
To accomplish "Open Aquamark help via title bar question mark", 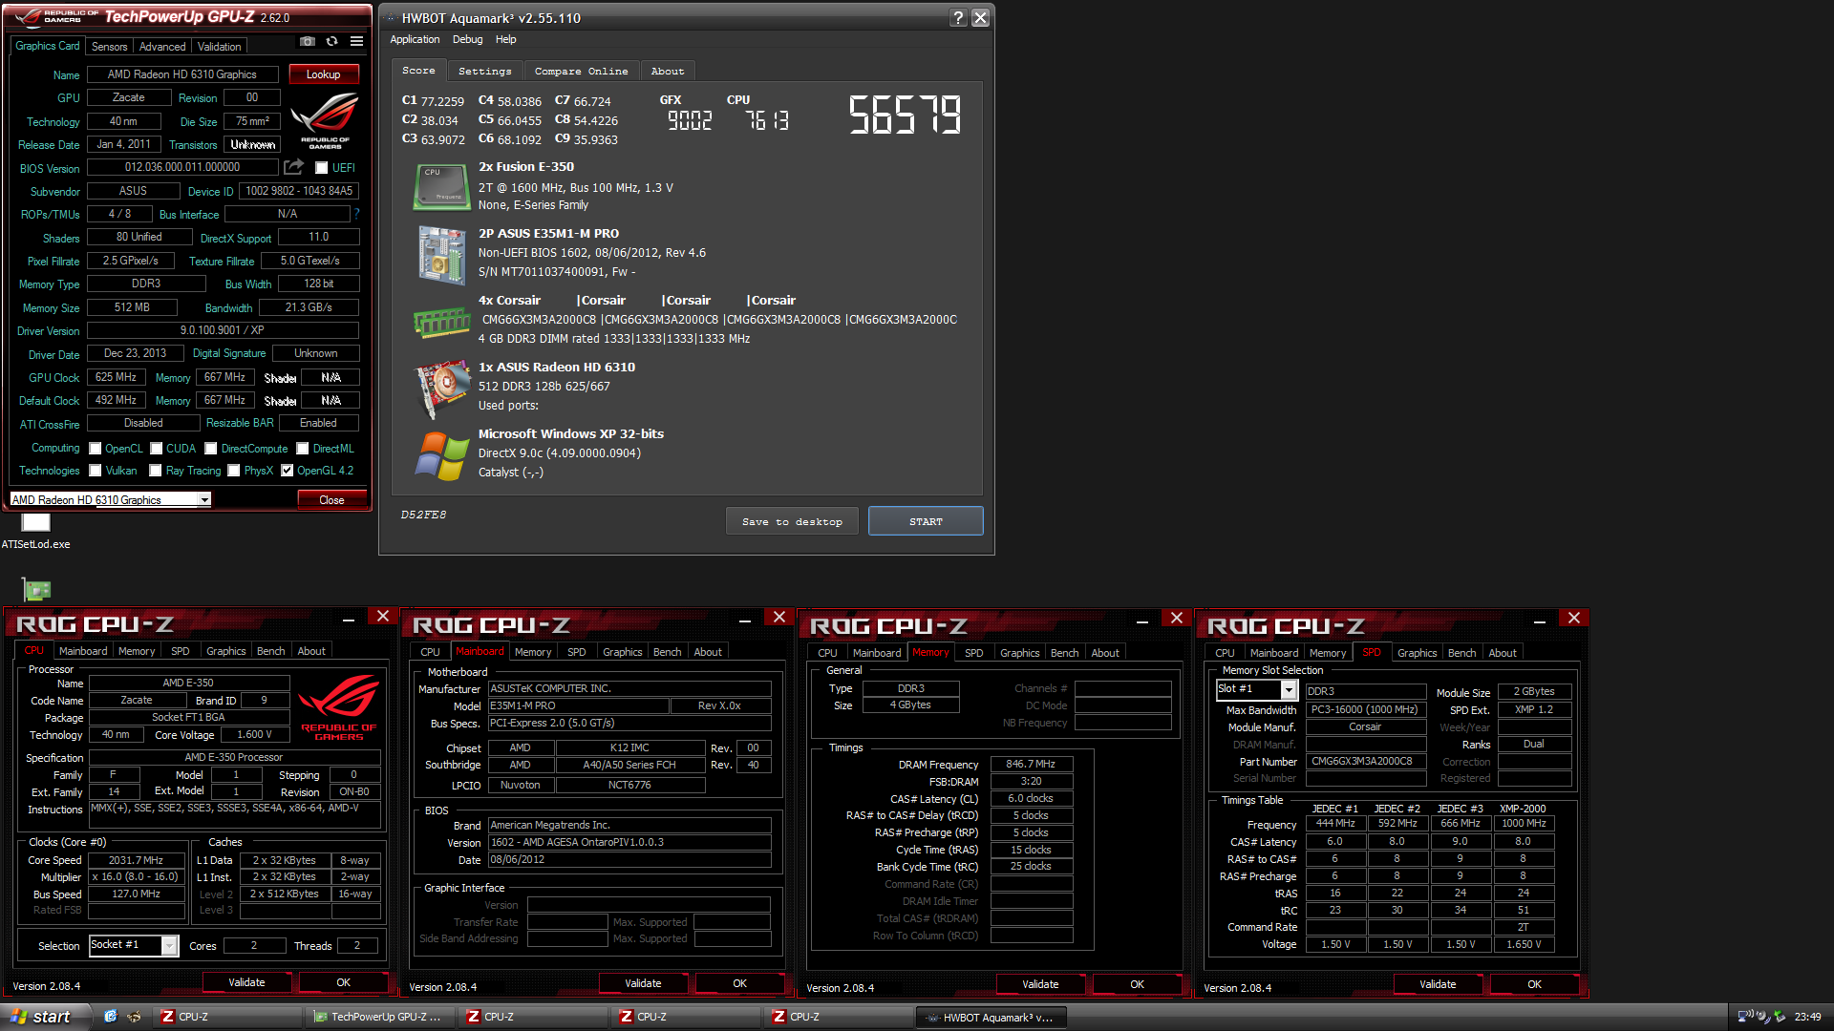I will pos(958,18).
